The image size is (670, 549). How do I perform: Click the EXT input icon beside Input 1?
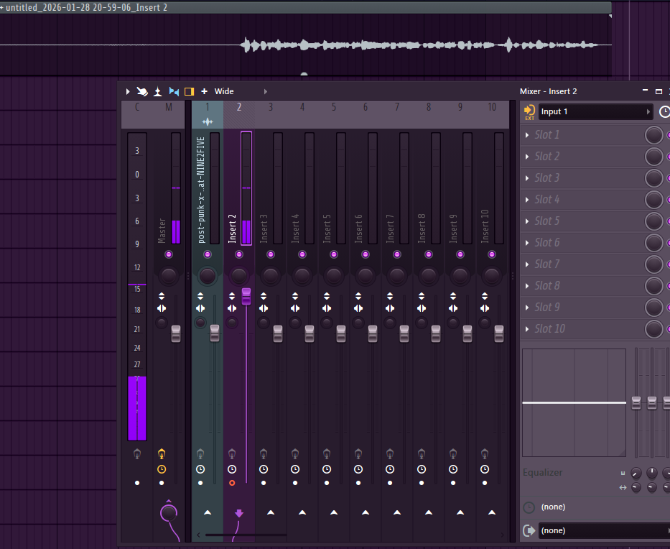[x=530, y=111]
